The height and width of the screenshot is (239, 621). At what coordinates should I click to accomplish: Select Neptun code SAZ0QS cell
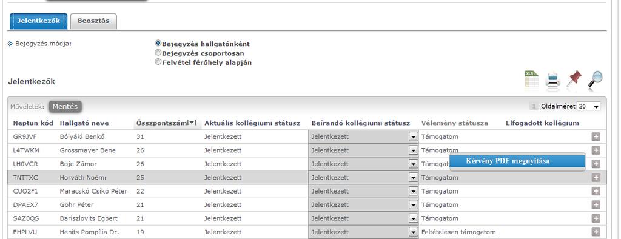click(26, 218)
